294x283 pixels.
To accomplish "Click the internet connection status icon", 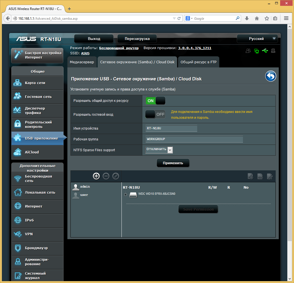I will (256, 51).
